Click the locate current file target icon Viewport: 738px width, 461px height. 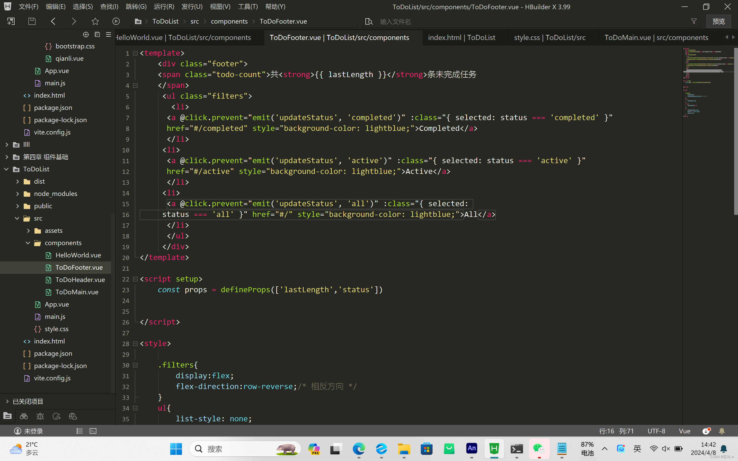click(x=86, y=35)
